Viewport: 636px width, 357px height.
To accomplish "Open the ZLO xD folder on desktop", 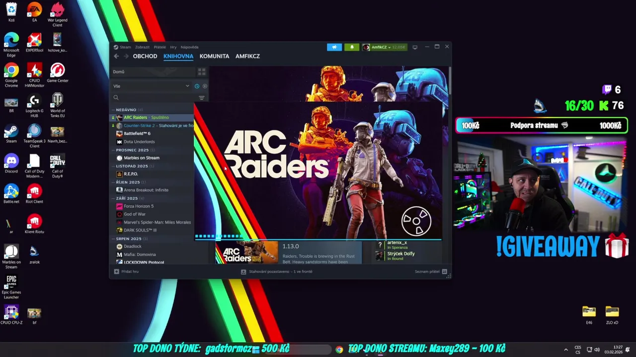I will click(x=612, y=314).
